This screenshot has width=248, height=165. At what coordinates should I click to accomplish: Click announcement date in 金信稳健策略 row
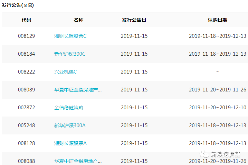point(134,108)
